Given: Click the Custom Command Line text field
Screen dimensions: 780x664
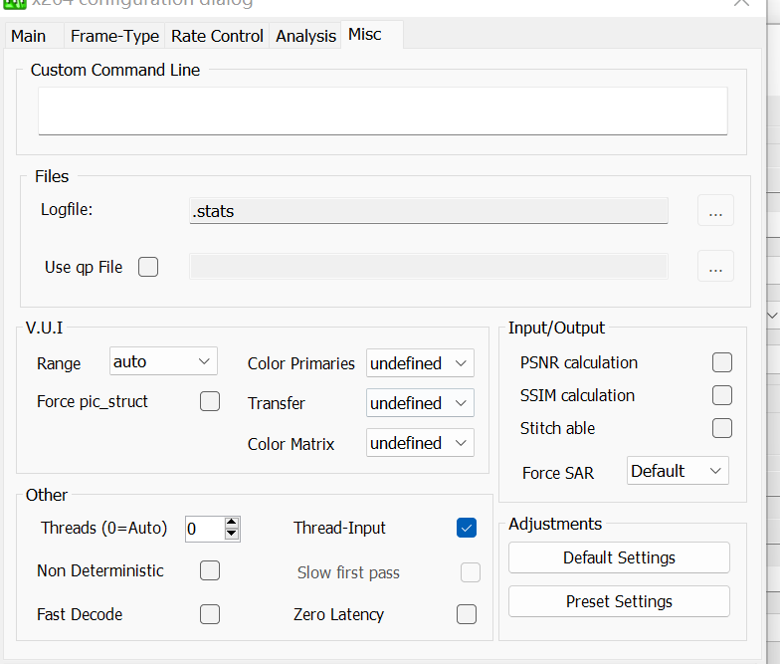Looking at the screenshot, I should point(382,111).
